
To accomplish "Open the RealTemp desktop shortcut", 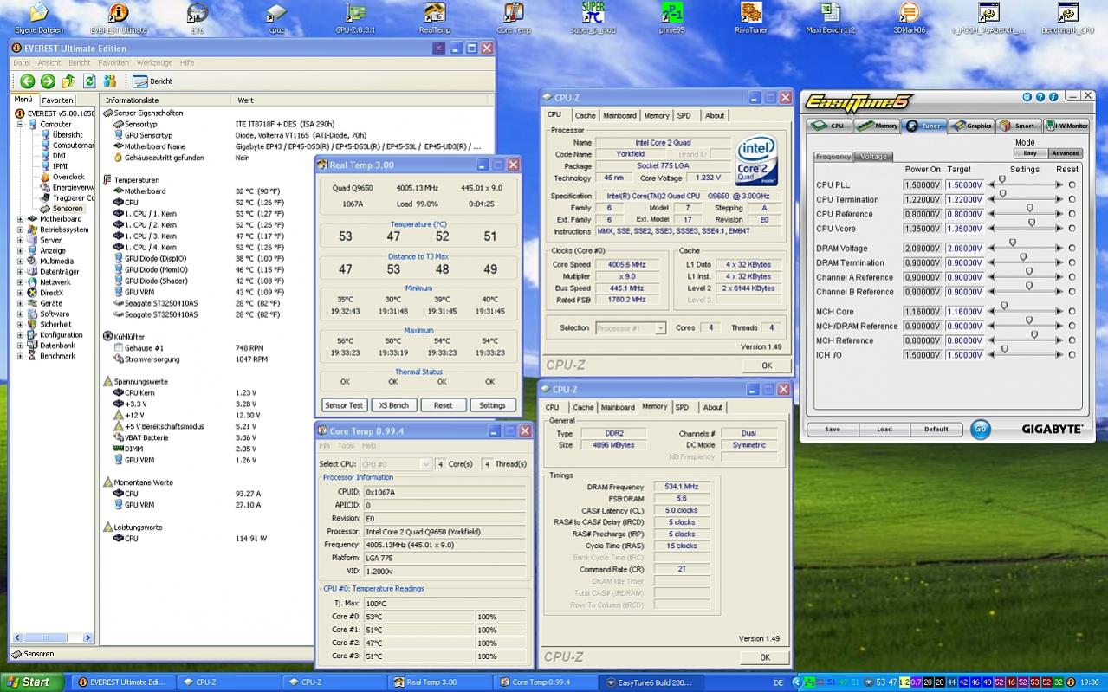I will (435, 17).
